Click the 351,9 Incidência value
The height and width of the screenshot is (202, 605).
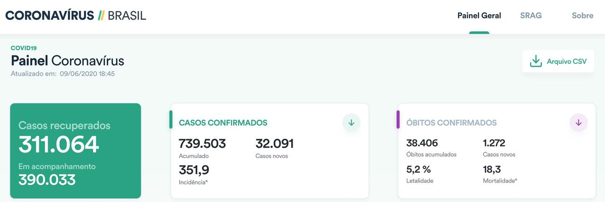click(x=194, y=170)
